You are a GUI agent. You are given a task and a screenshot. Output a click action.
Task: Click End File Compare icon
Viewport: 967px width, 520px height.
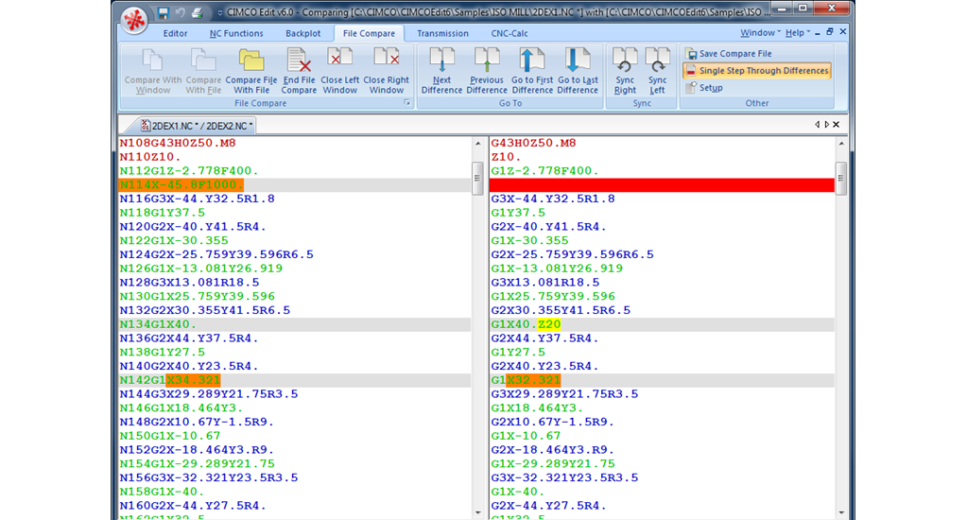[x=299, y=71]
